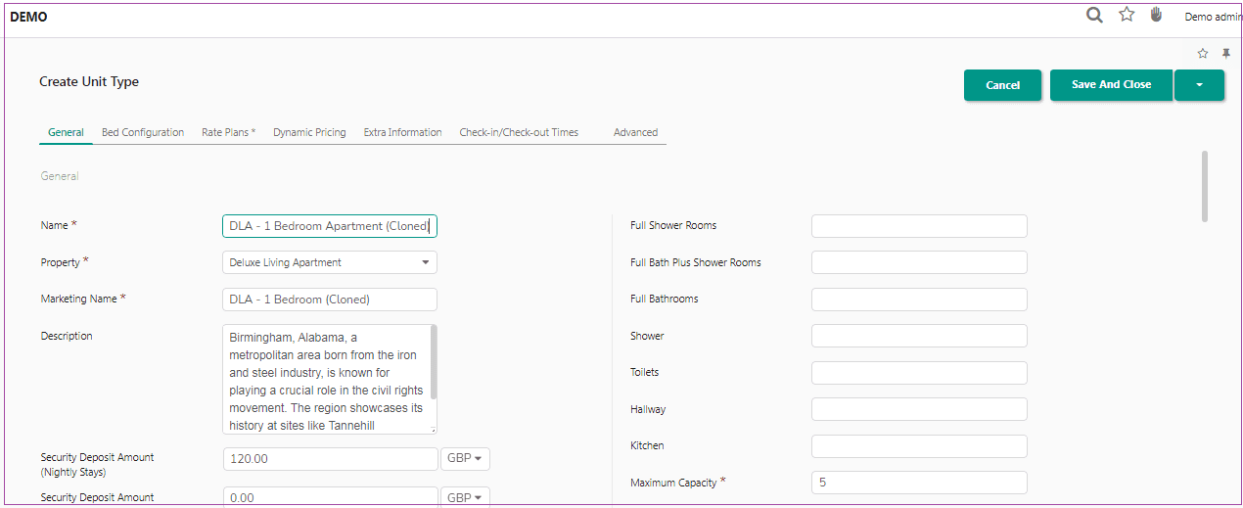Open the search magnifier icon
The height and width of the screenshot is (508, 1243).
[x=1095, y=15]
